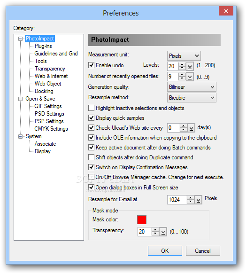The width and height of the screenshot is (246, 274).
Task: Open GIF Settings
Action: click(48, 106)
